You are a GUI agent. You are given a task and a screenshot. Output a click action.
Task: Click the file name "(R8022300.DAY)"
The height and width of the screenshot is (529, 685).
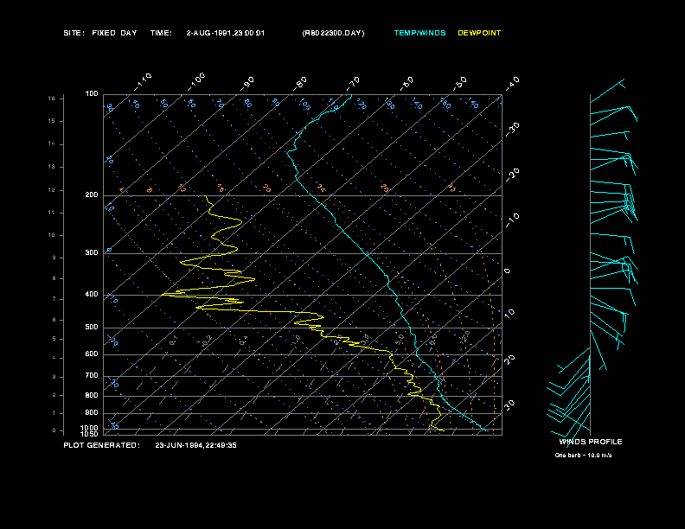click(x=333, y=33)
